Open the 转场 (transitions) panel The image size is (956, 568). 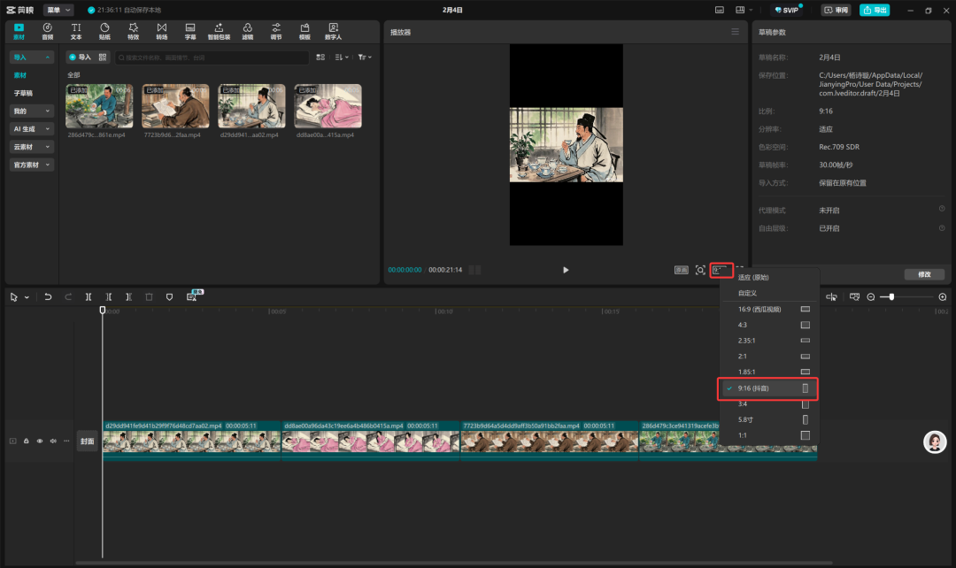pyautogui.click(x=161, y=32)
